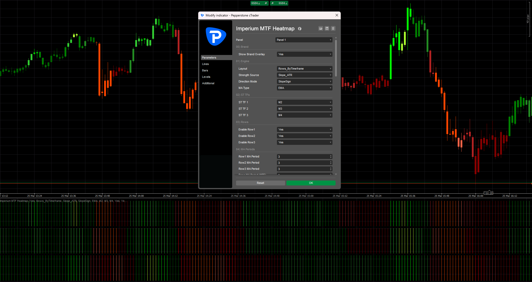Click the buy price 6584 button arrow
The width and height of the screenshot is (532, 282).
[x=273, y=3]
